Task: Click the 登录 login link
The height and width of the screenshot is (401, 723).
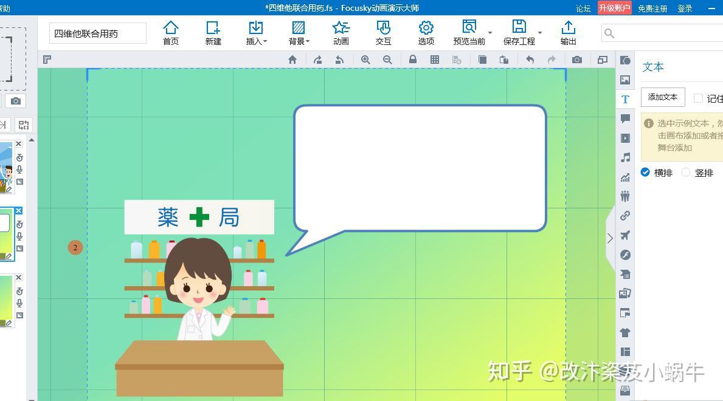Action: pos(685,9)
